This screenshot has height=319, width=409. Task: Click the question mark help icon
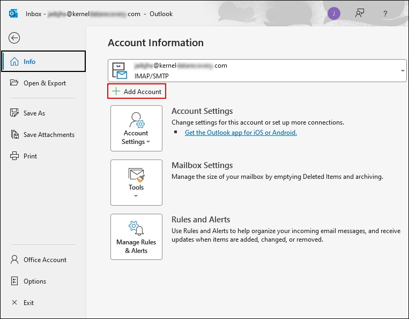[x=385, y=13]
